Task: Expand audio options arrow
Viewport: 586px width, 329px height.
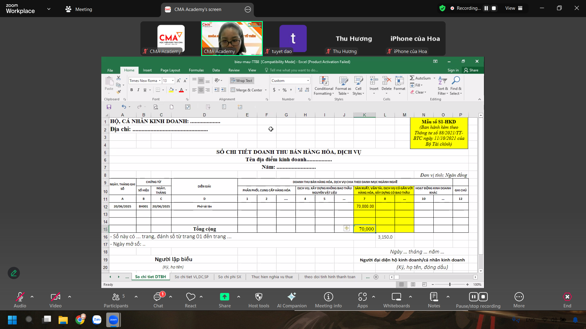Action: pos(32,296)
